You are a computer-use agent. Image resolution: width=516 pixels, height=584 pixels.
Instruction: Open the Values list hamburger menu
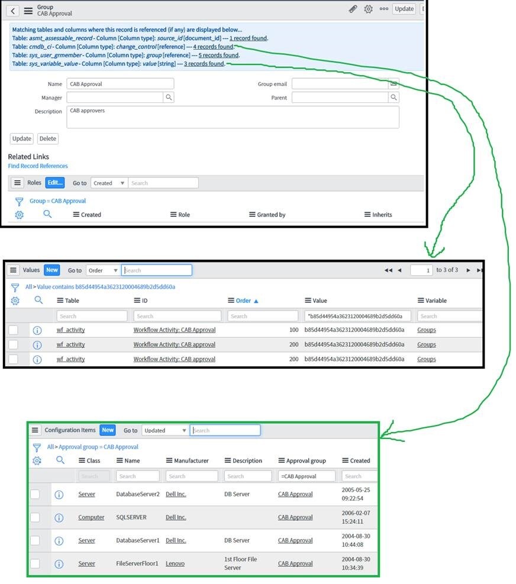(x=14, y=270)
